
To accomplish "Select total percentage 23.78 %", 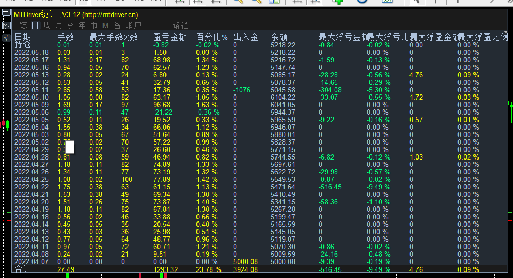I will 209,270.
